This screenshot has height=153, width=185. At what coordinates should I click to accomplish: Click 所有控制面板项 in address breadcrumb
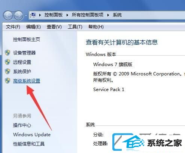88,15
